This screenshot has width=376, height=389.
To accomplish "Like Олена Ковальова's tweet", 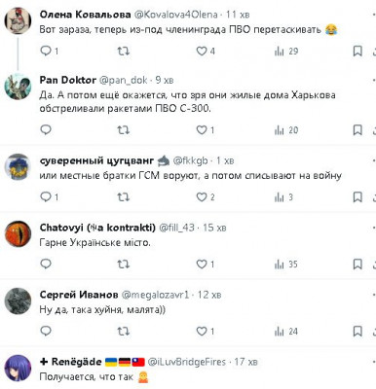I will [x=206, y=51].
